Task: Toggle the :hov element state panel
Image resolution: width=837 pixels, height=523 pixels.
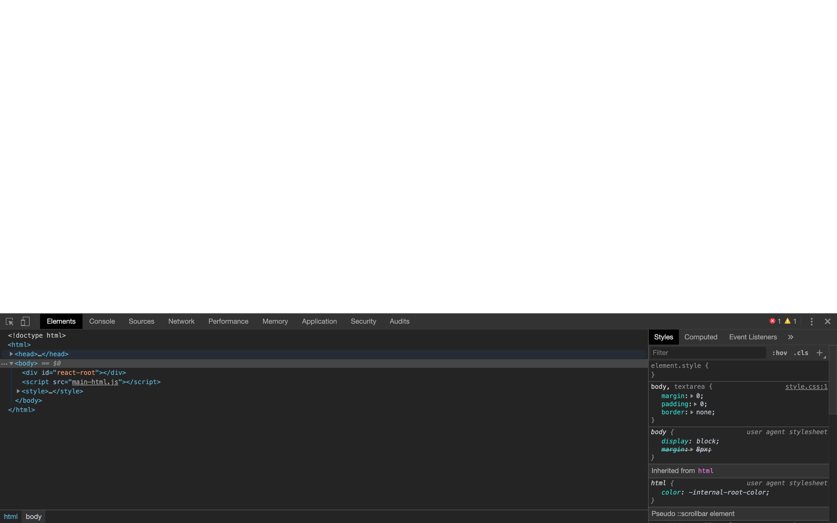Action: tap(779, 353)
